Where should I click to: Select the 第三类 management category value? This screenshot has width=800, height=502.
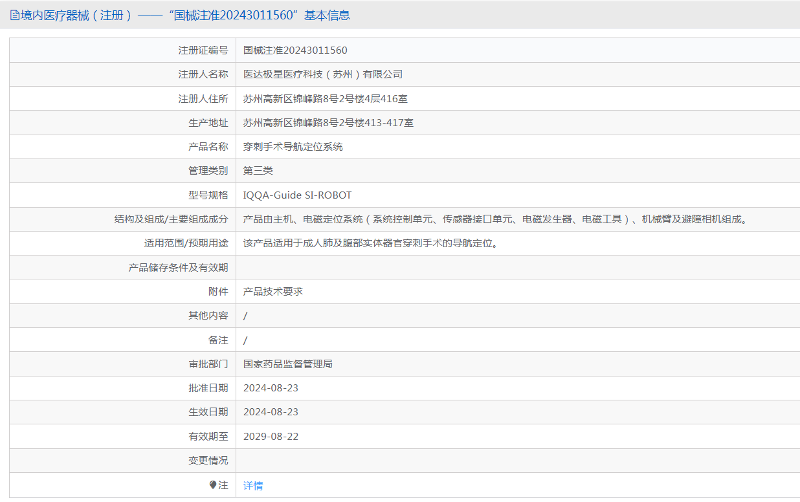pyautogui.click(x=258, y=171)
